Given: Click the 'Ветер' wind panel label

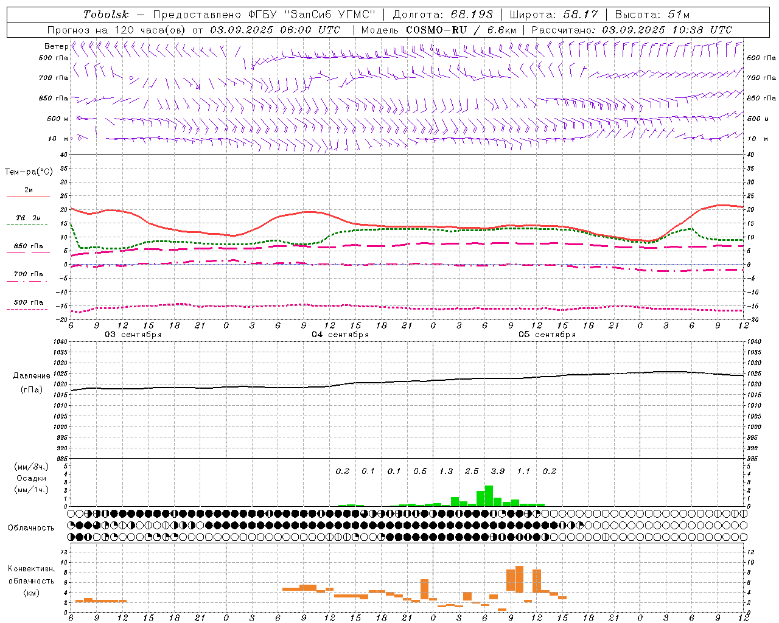Looking at the screenshot, I should (x=56, y=46).
